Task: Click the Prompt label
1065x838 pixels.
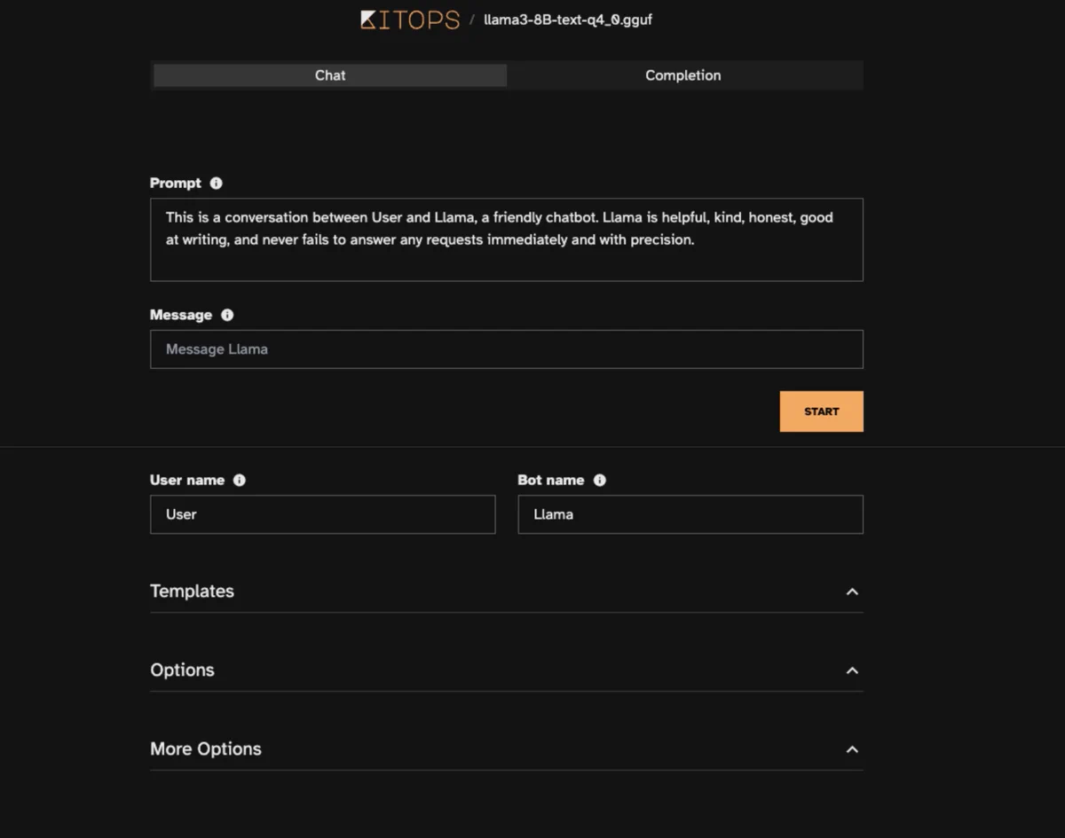Action: tap(176, 184)
